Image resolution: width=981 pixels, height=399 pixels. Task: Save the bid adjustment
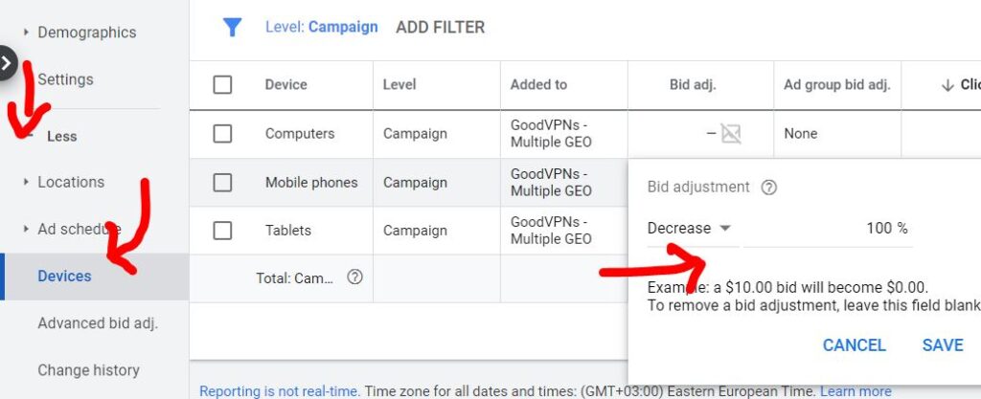click(943, 345)
